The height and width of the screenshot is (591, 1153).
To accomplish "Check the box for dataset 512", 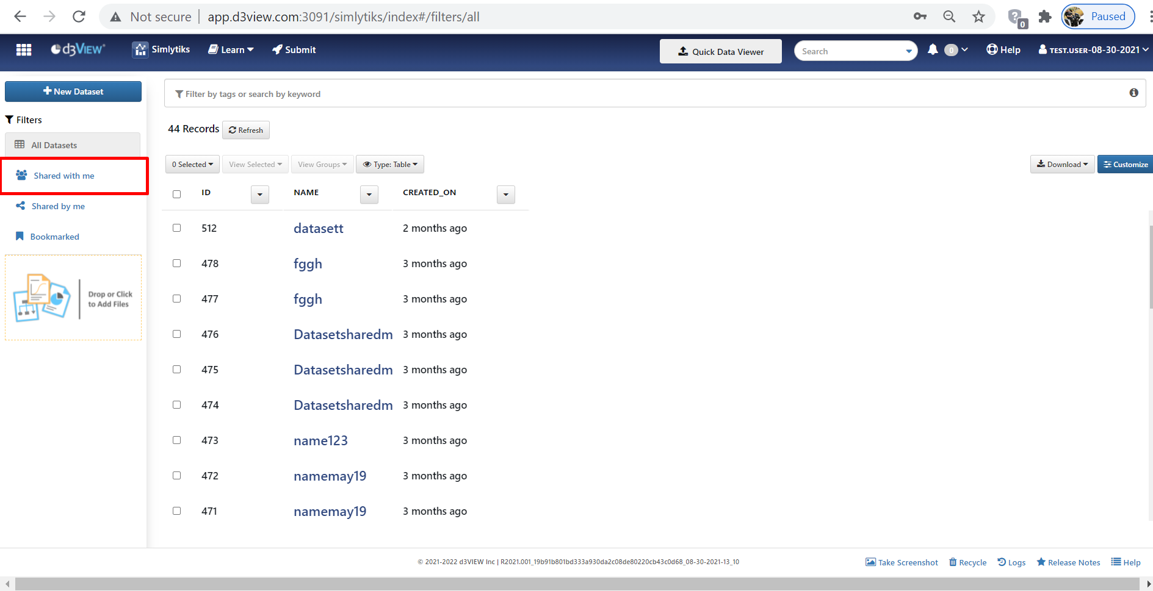I will [177, 228].
